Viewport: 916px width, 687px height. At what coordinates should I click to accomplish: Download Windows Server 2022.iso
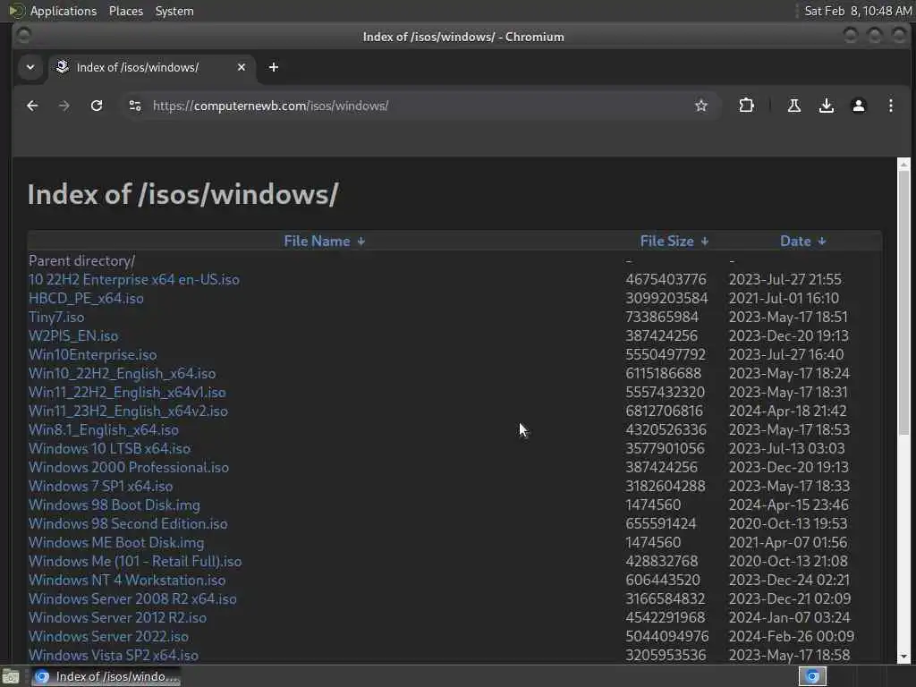click(108, 636)
